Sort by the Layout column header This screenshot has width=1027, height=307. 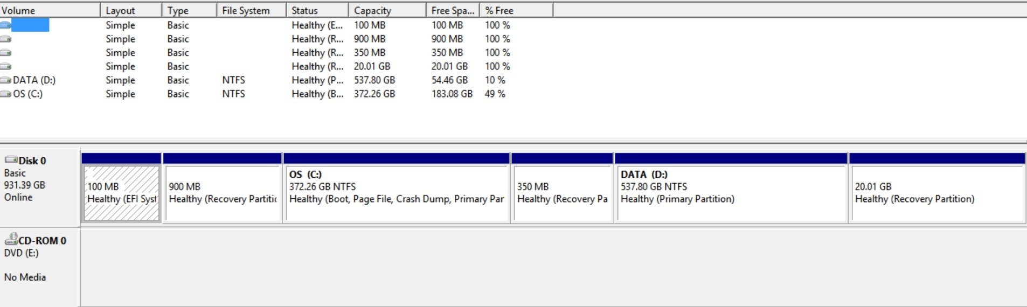tap(130, 10)
